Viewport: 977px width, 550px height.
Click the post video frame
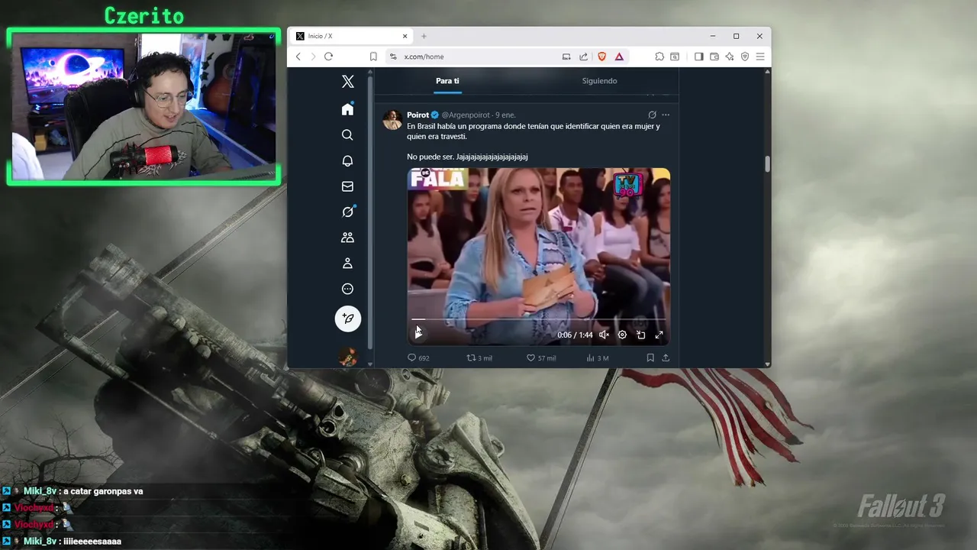[538, 256]
